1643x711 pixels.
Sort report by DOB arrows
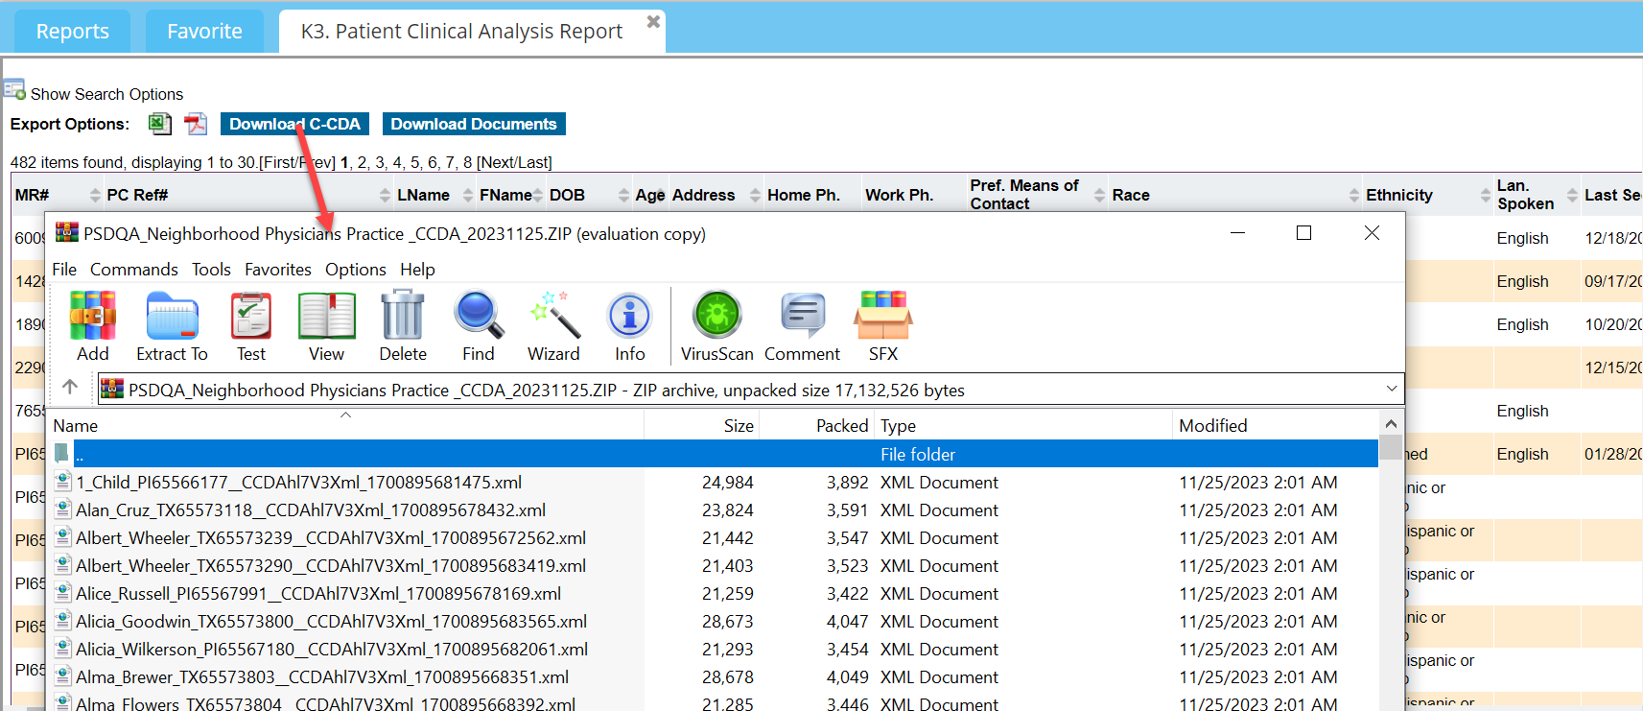tap(624, 196)
